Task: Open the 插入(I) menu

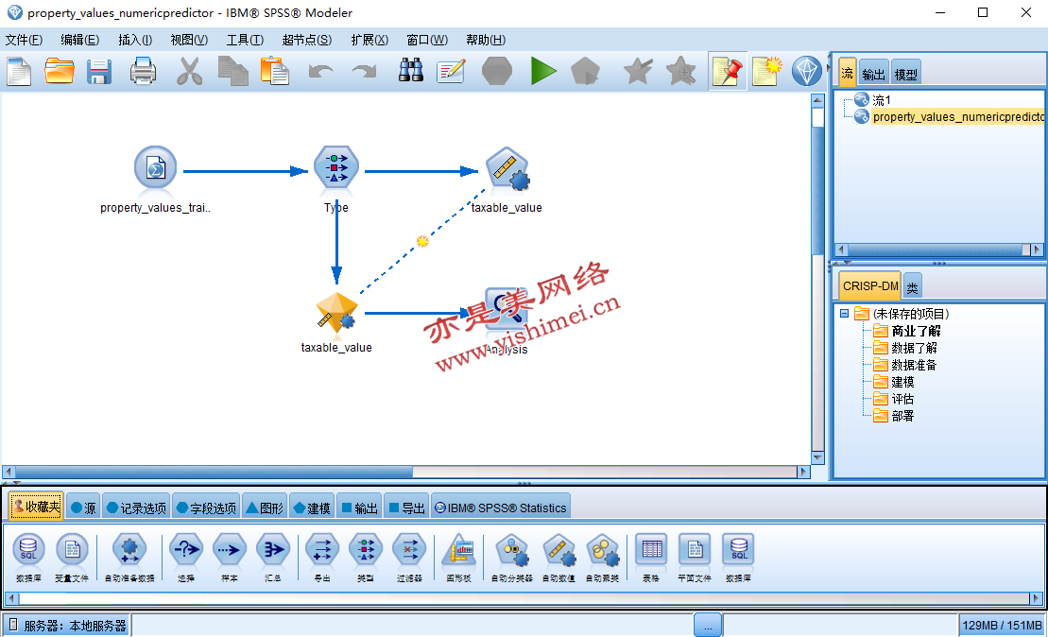Action: click(x=135, y=40)
